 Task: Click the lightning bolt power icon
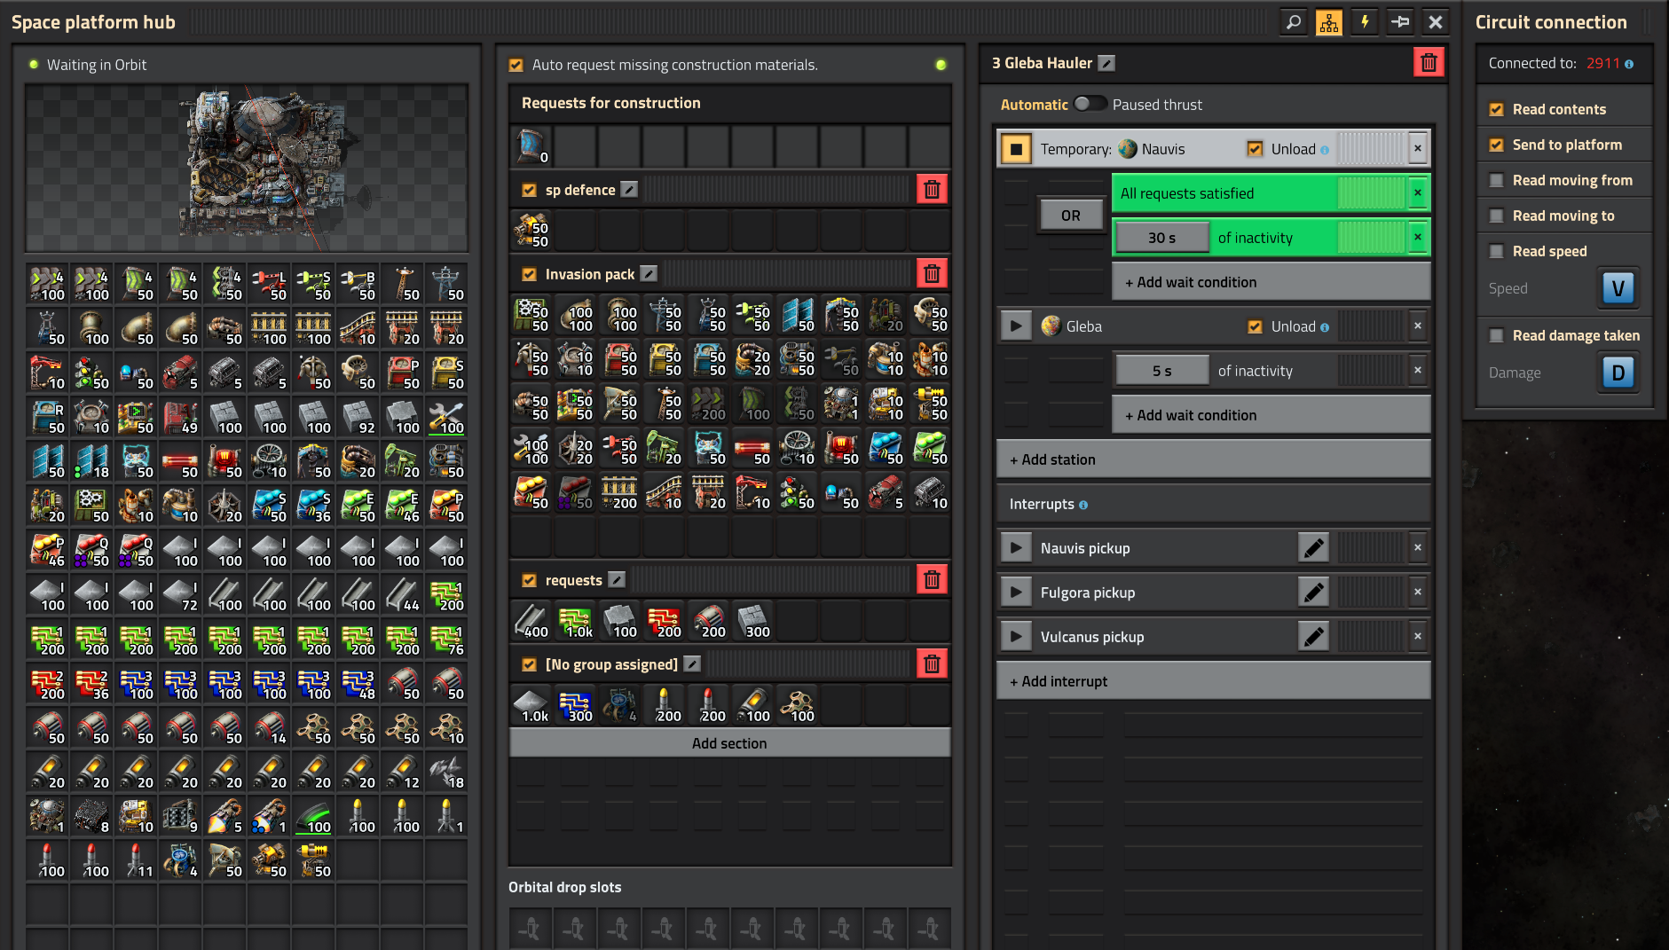[1365, 22]
